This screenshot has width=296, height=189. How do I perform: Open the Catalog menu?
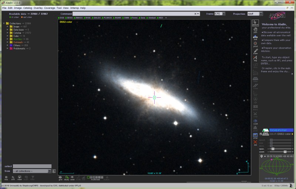tap(27, 8)
